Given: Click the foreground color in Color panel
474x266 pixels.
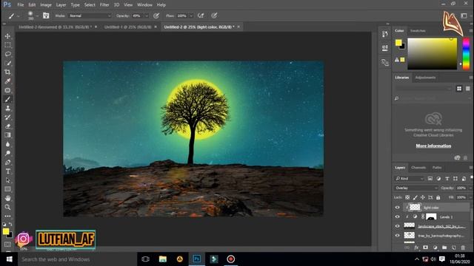Looking at the screenshot, I should coord(398,43).
